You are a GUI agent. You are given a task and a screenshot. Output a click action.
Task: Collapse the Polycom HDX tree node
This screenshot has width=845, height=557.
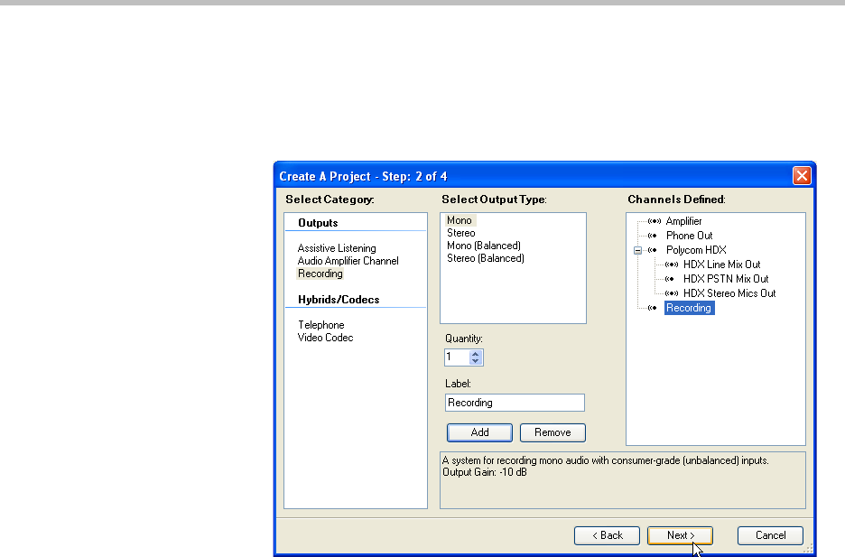[x=637, y=250]
